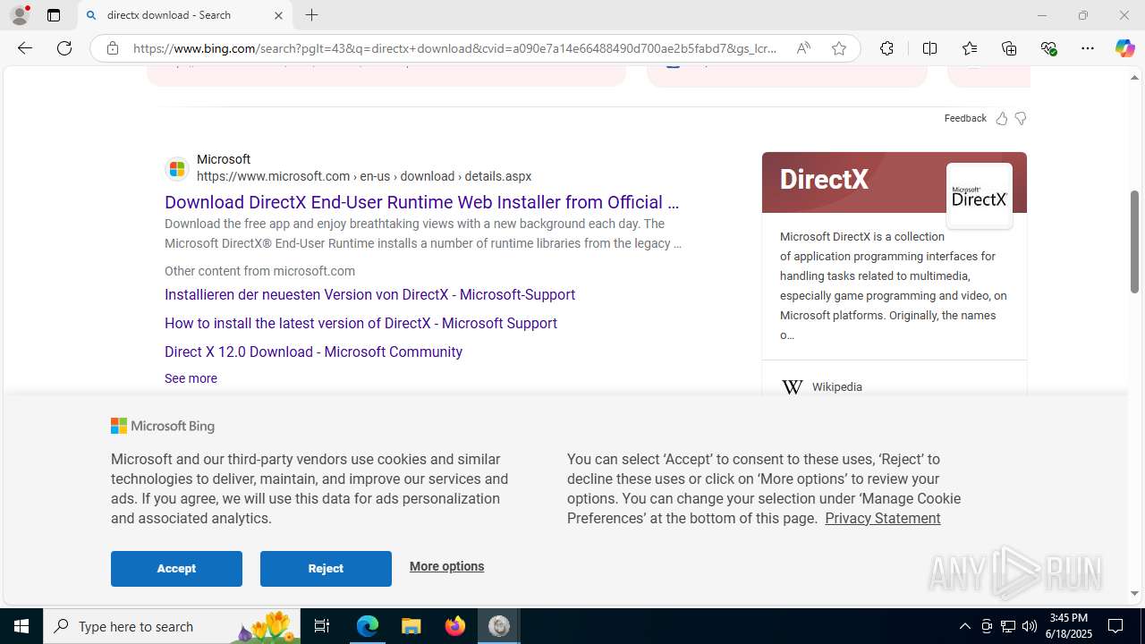Screen dimensions: 1145x644
Task: Give thumbs up feedback
Action: click(x=1001, y=118)
